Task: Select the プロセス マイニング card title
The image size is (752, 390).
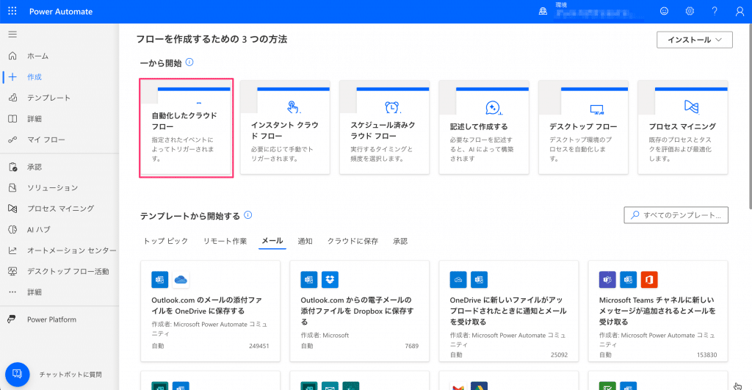Action: [682, 126]
